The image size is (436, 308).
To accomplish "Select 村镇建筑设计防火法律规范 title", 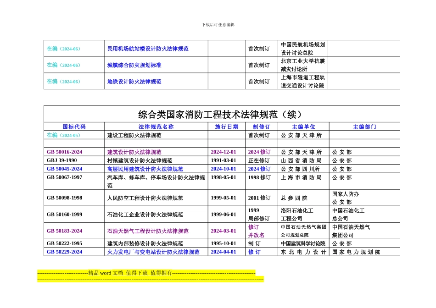I will [140, 160].
